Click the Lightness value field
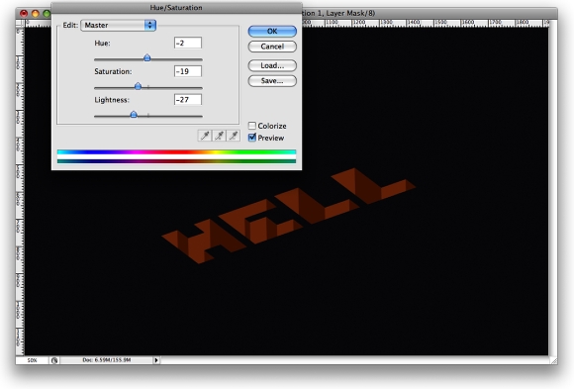Image resolution: width=574 pixels, height=389 pixels. pos(188,100)
